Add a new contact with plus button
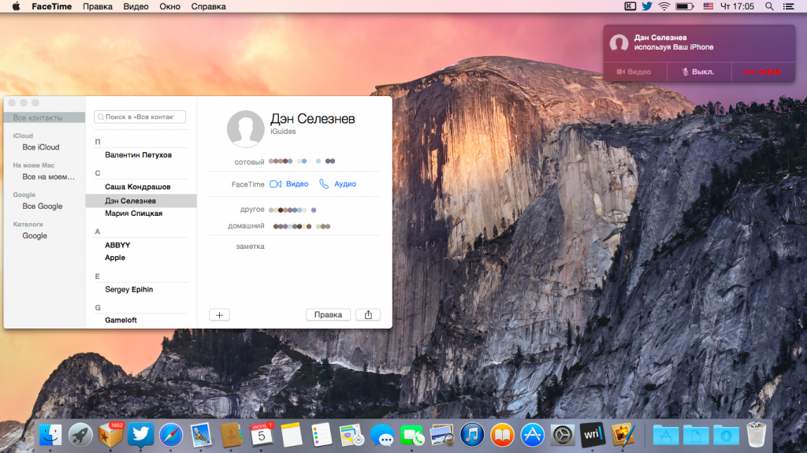The height and width of the screenshot is (453, 807). (219, 314)
